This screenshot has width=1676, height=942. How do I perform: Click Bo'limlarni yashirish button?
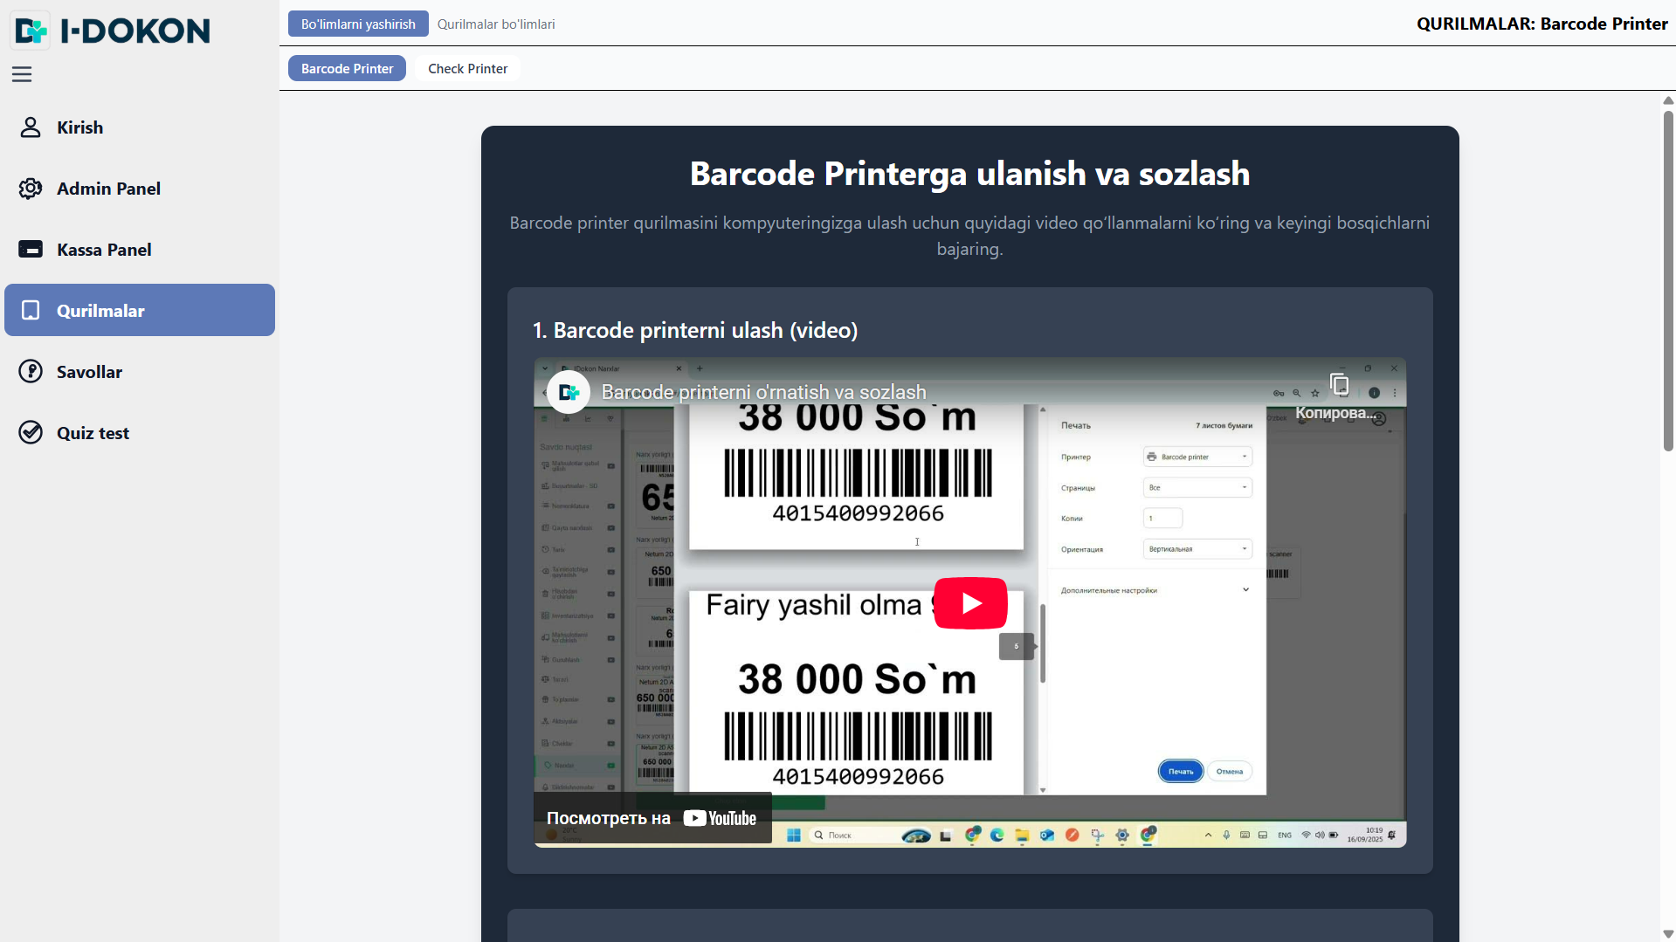(x=358, y=24)
